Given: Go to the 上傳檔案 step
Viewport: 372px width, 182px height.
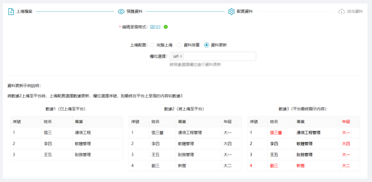Looking at the screenshot, I should click(25, 12).
